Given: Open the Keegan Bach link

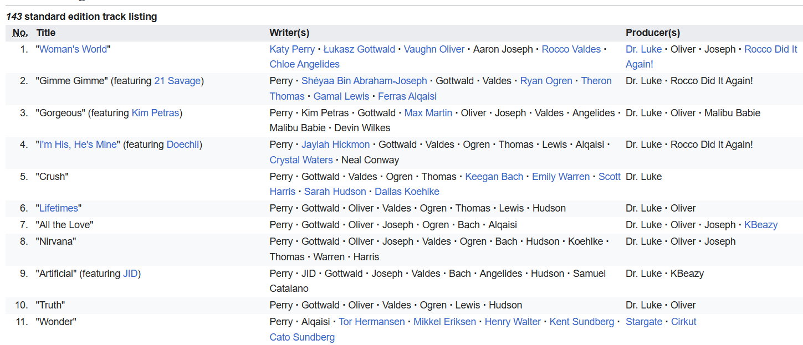Looking at the screenshot, I should [x=494, y=177].
